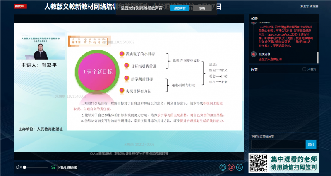This screenshot has width=331, height=176.
Task: Click the 现在→未来 line on slide
Action: [218, 82]
